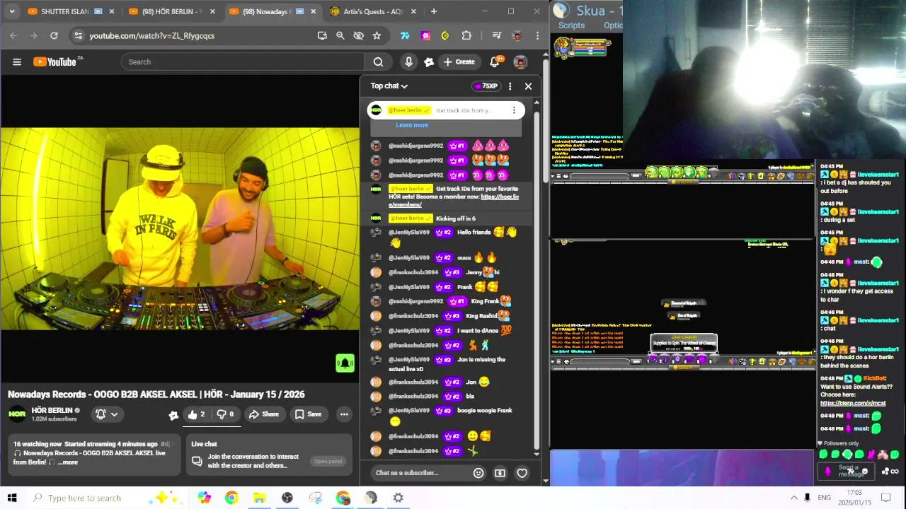The image size is (906, 509).
Task: Open the YouTube account avatar menu
Action: 520,62
